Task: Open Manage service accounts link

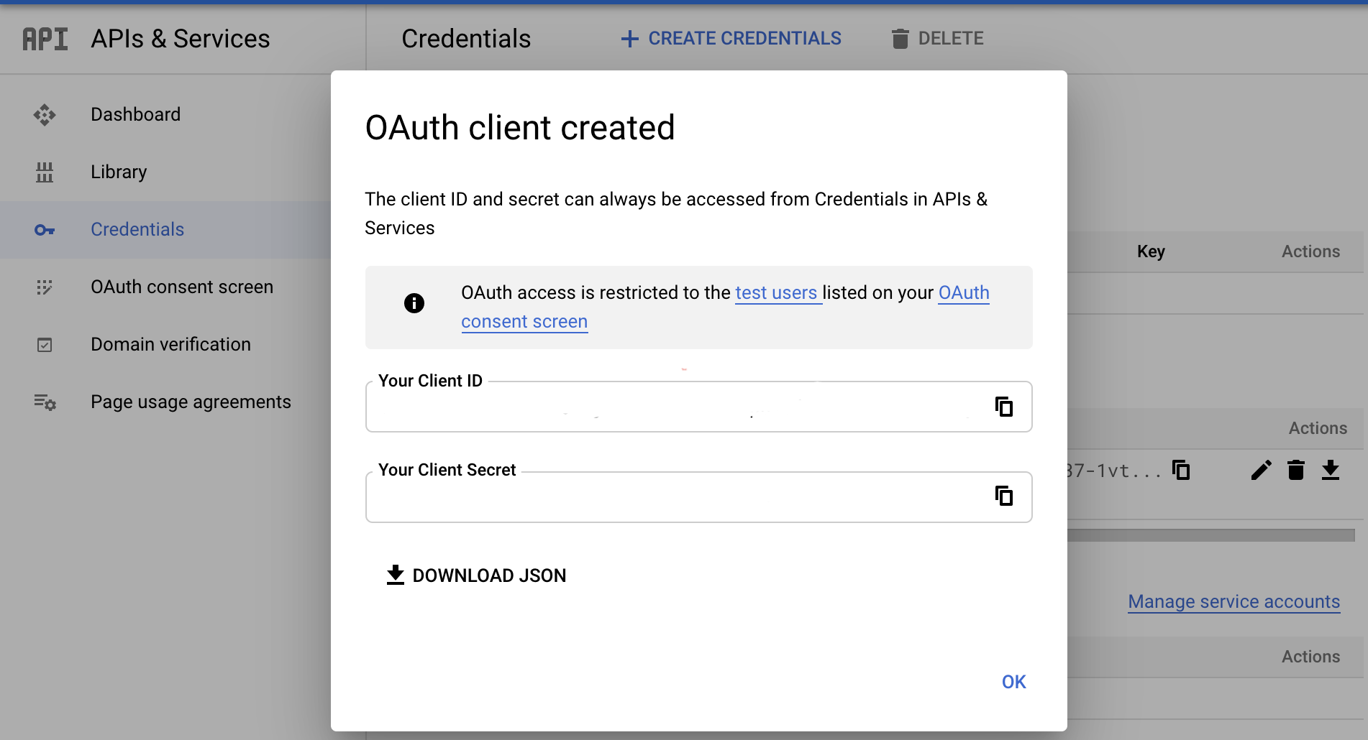Action: pyautogui.click(x=1234, y=602)
